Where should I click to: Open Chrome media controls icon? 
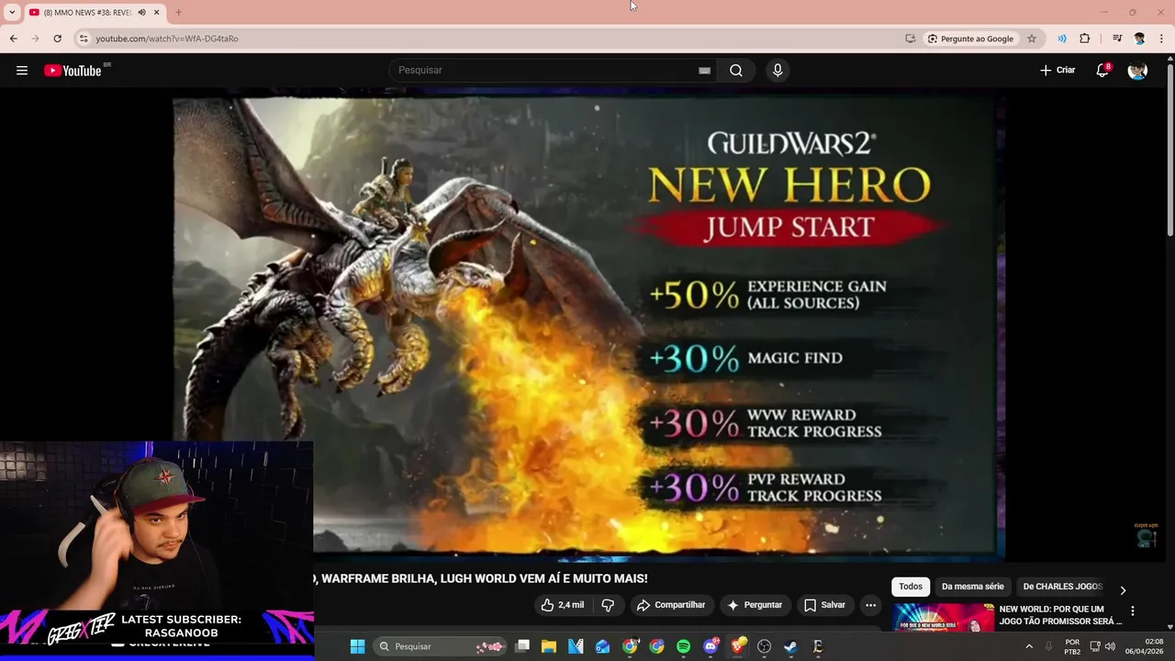(x=1117, y=39)
